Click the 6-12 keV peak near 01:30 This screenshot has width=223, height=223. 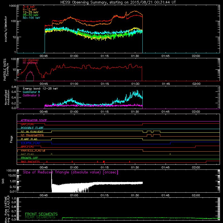[x=135, y=11]
